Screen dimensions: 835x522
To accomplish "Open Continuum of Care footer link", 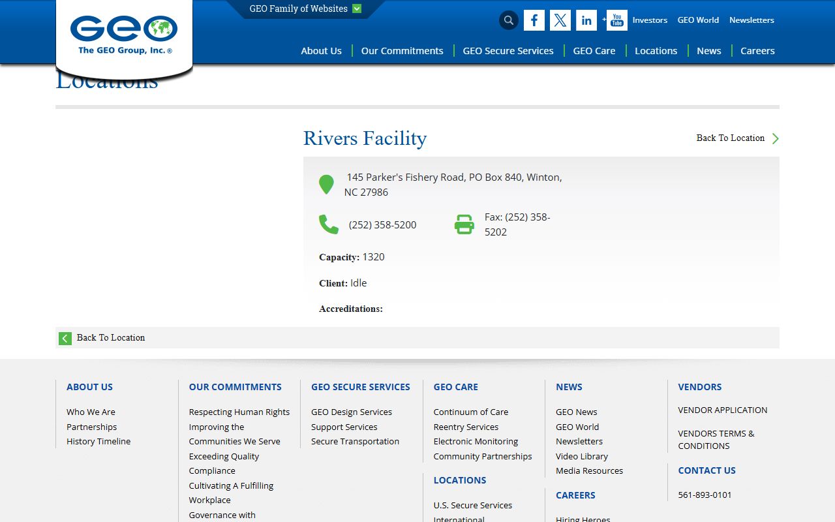I will tap(471, 412).
